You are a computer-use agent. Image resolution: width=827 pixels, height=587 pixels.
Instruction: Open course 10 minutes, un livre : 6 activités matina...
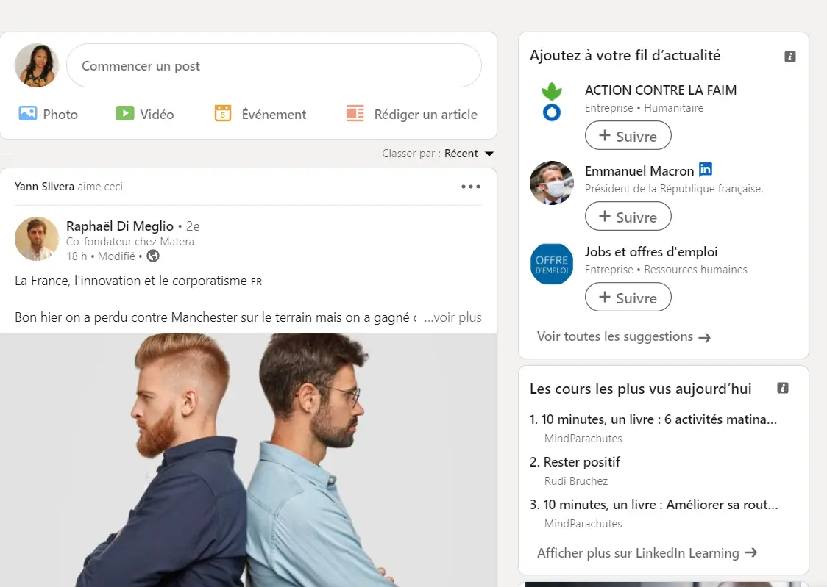pos(653,419)
